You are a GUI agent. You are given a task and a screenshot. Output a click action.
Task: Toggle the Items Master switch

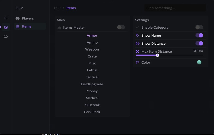coord(121,27)
